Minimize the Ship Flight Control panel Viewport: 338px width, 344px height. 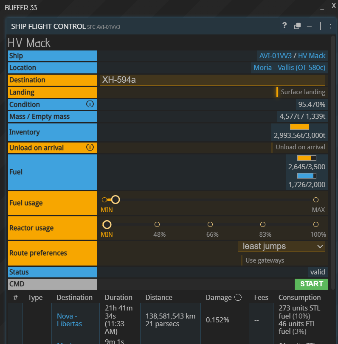[309, 26]
